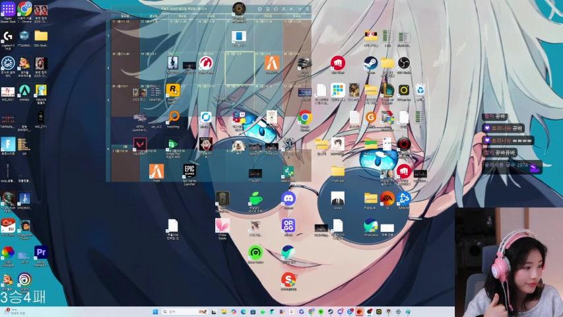Open the OP.GG desktop shortcut
Viewport: 563px width, 317px height.
pos(288,225)
